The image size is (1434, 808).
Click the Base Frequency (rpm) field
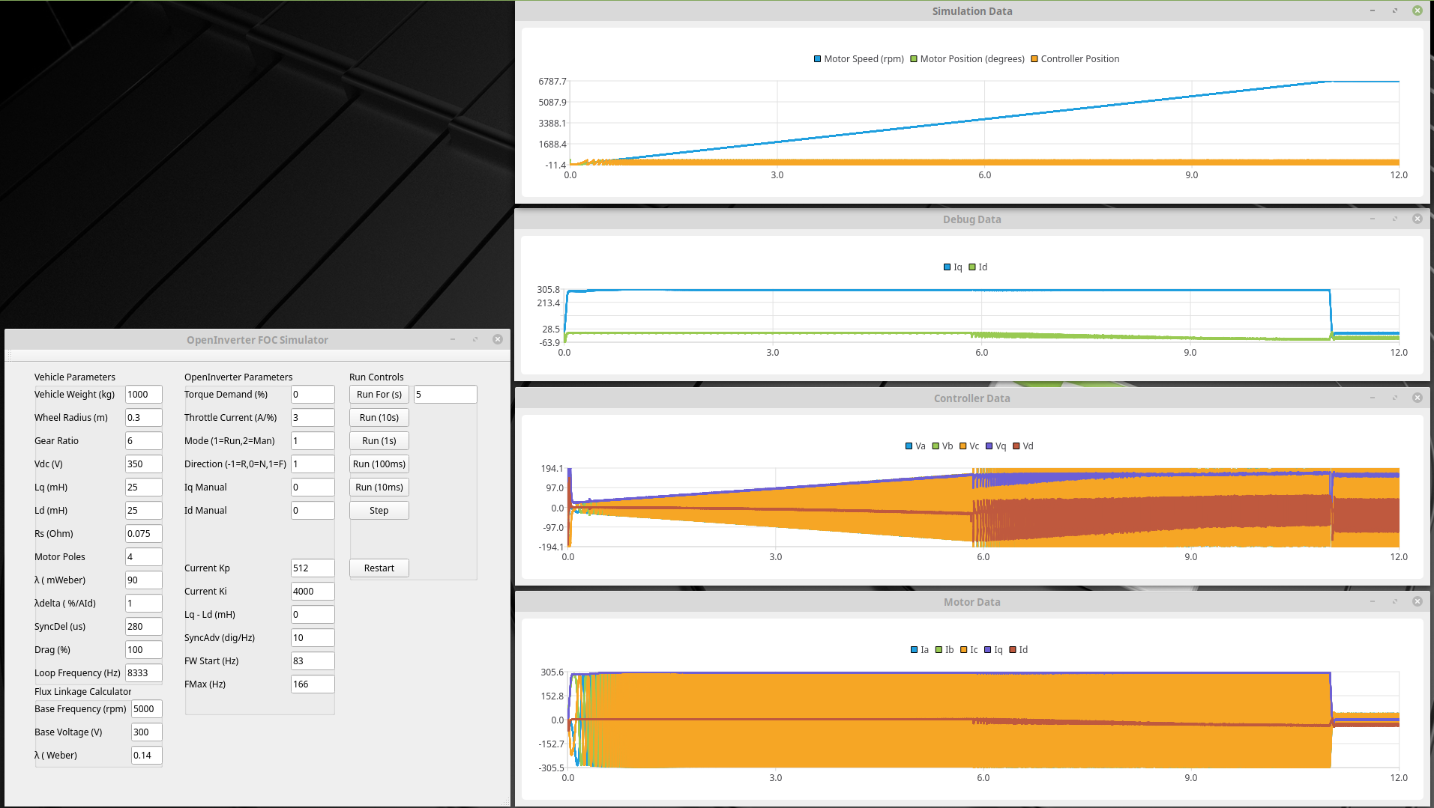coord(146,709)
